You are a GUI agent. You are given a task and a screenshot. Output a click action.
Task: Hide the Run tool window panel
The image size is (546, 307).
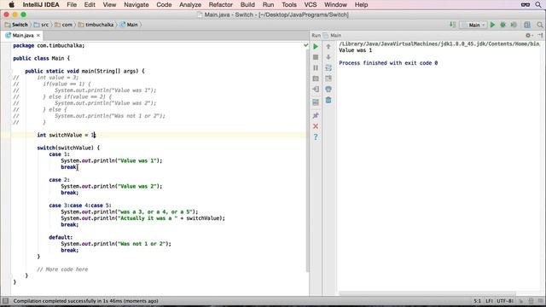pyautogui.click(x=540, y=35)
